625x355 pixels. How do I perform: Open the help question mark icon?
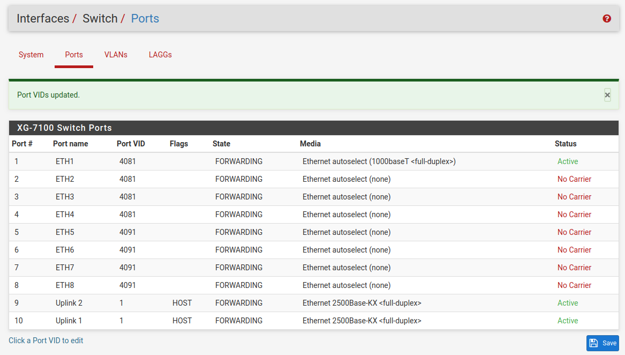pos(607,19)
